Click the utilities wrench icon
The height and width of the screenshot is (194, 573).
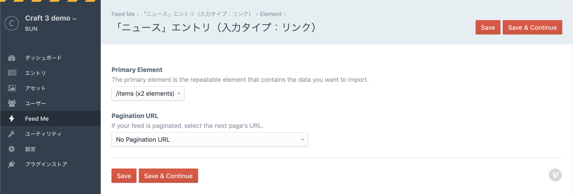click(x=12, y=134)
